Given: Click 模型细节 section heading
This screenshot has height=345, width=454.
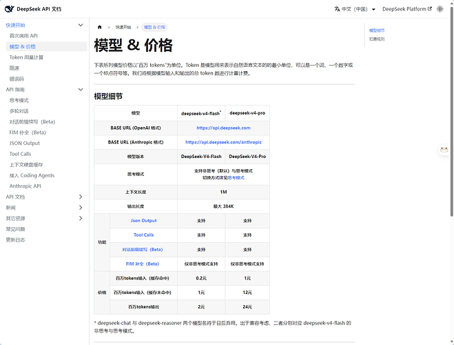Looking at the screenshot, I should point(108,96).
